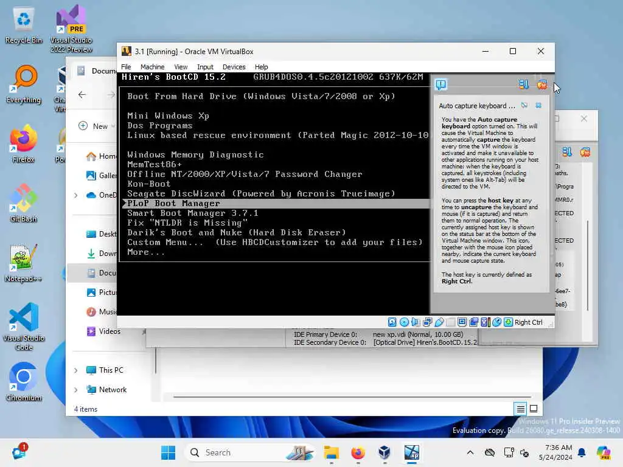
Task: Open Firefox desktop shortcut
Action: pos(24,144)
